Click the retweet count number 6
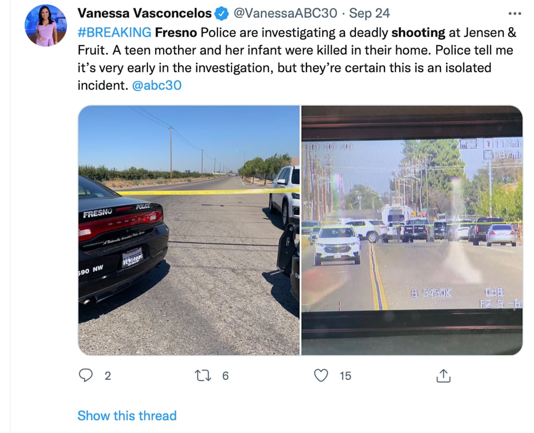This screenshot has width=534, height=433. click(225, 376)
